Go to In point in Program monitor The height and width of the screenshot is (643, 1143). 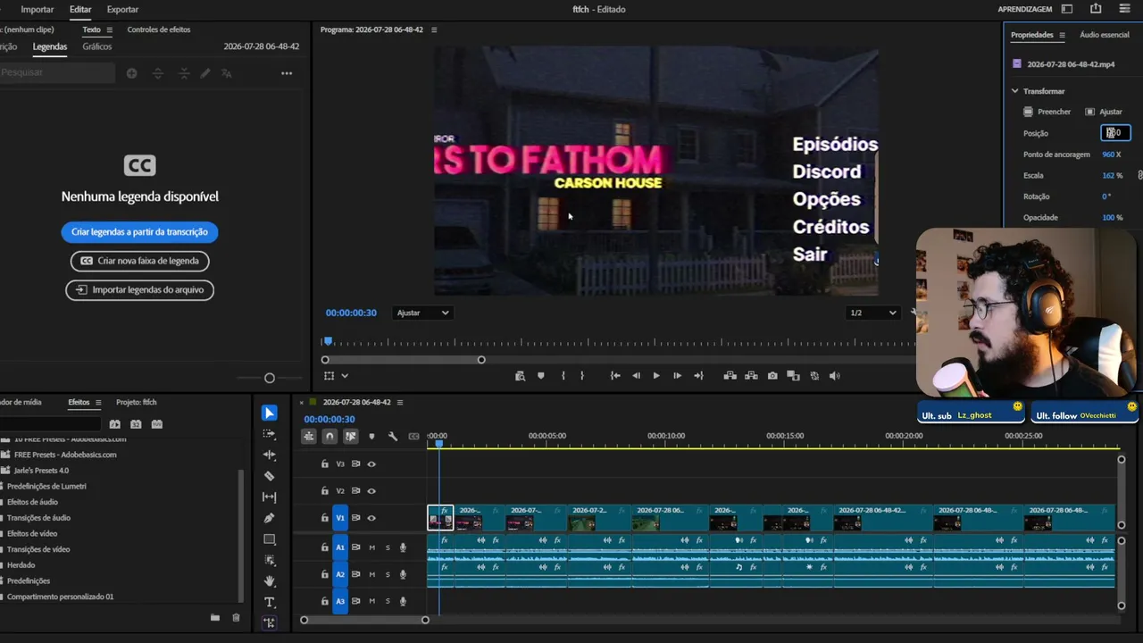615,376
